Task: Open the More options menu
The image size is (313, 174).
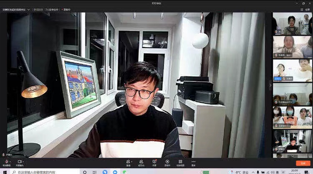Action: coord(193,162)
